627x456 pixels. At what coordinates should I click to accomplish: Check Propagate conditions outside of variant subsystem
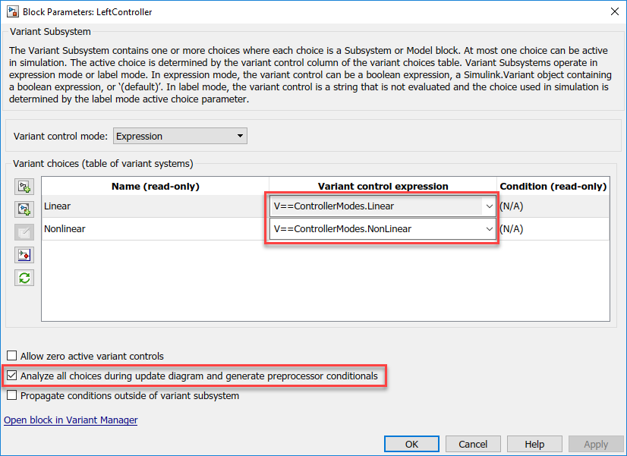click(x=11, y=395)
